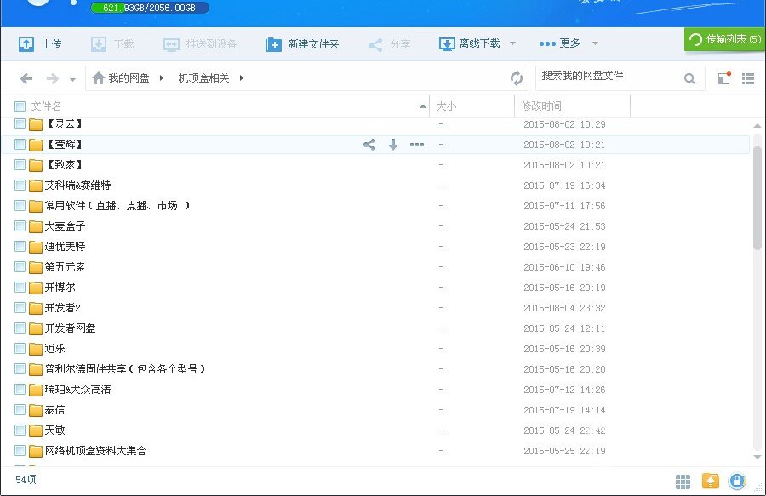Click the 分享 share button
This screenshot has height=496, width=766.
point(389,44)
